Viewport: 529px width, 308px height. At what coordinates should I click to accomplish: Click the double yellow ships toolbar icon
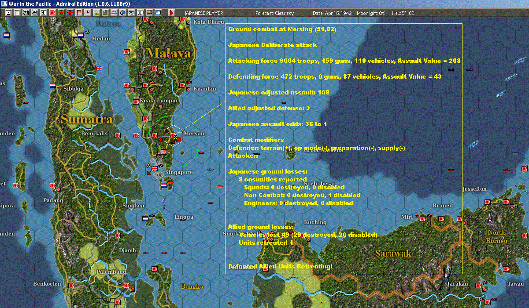pos(96,13)
